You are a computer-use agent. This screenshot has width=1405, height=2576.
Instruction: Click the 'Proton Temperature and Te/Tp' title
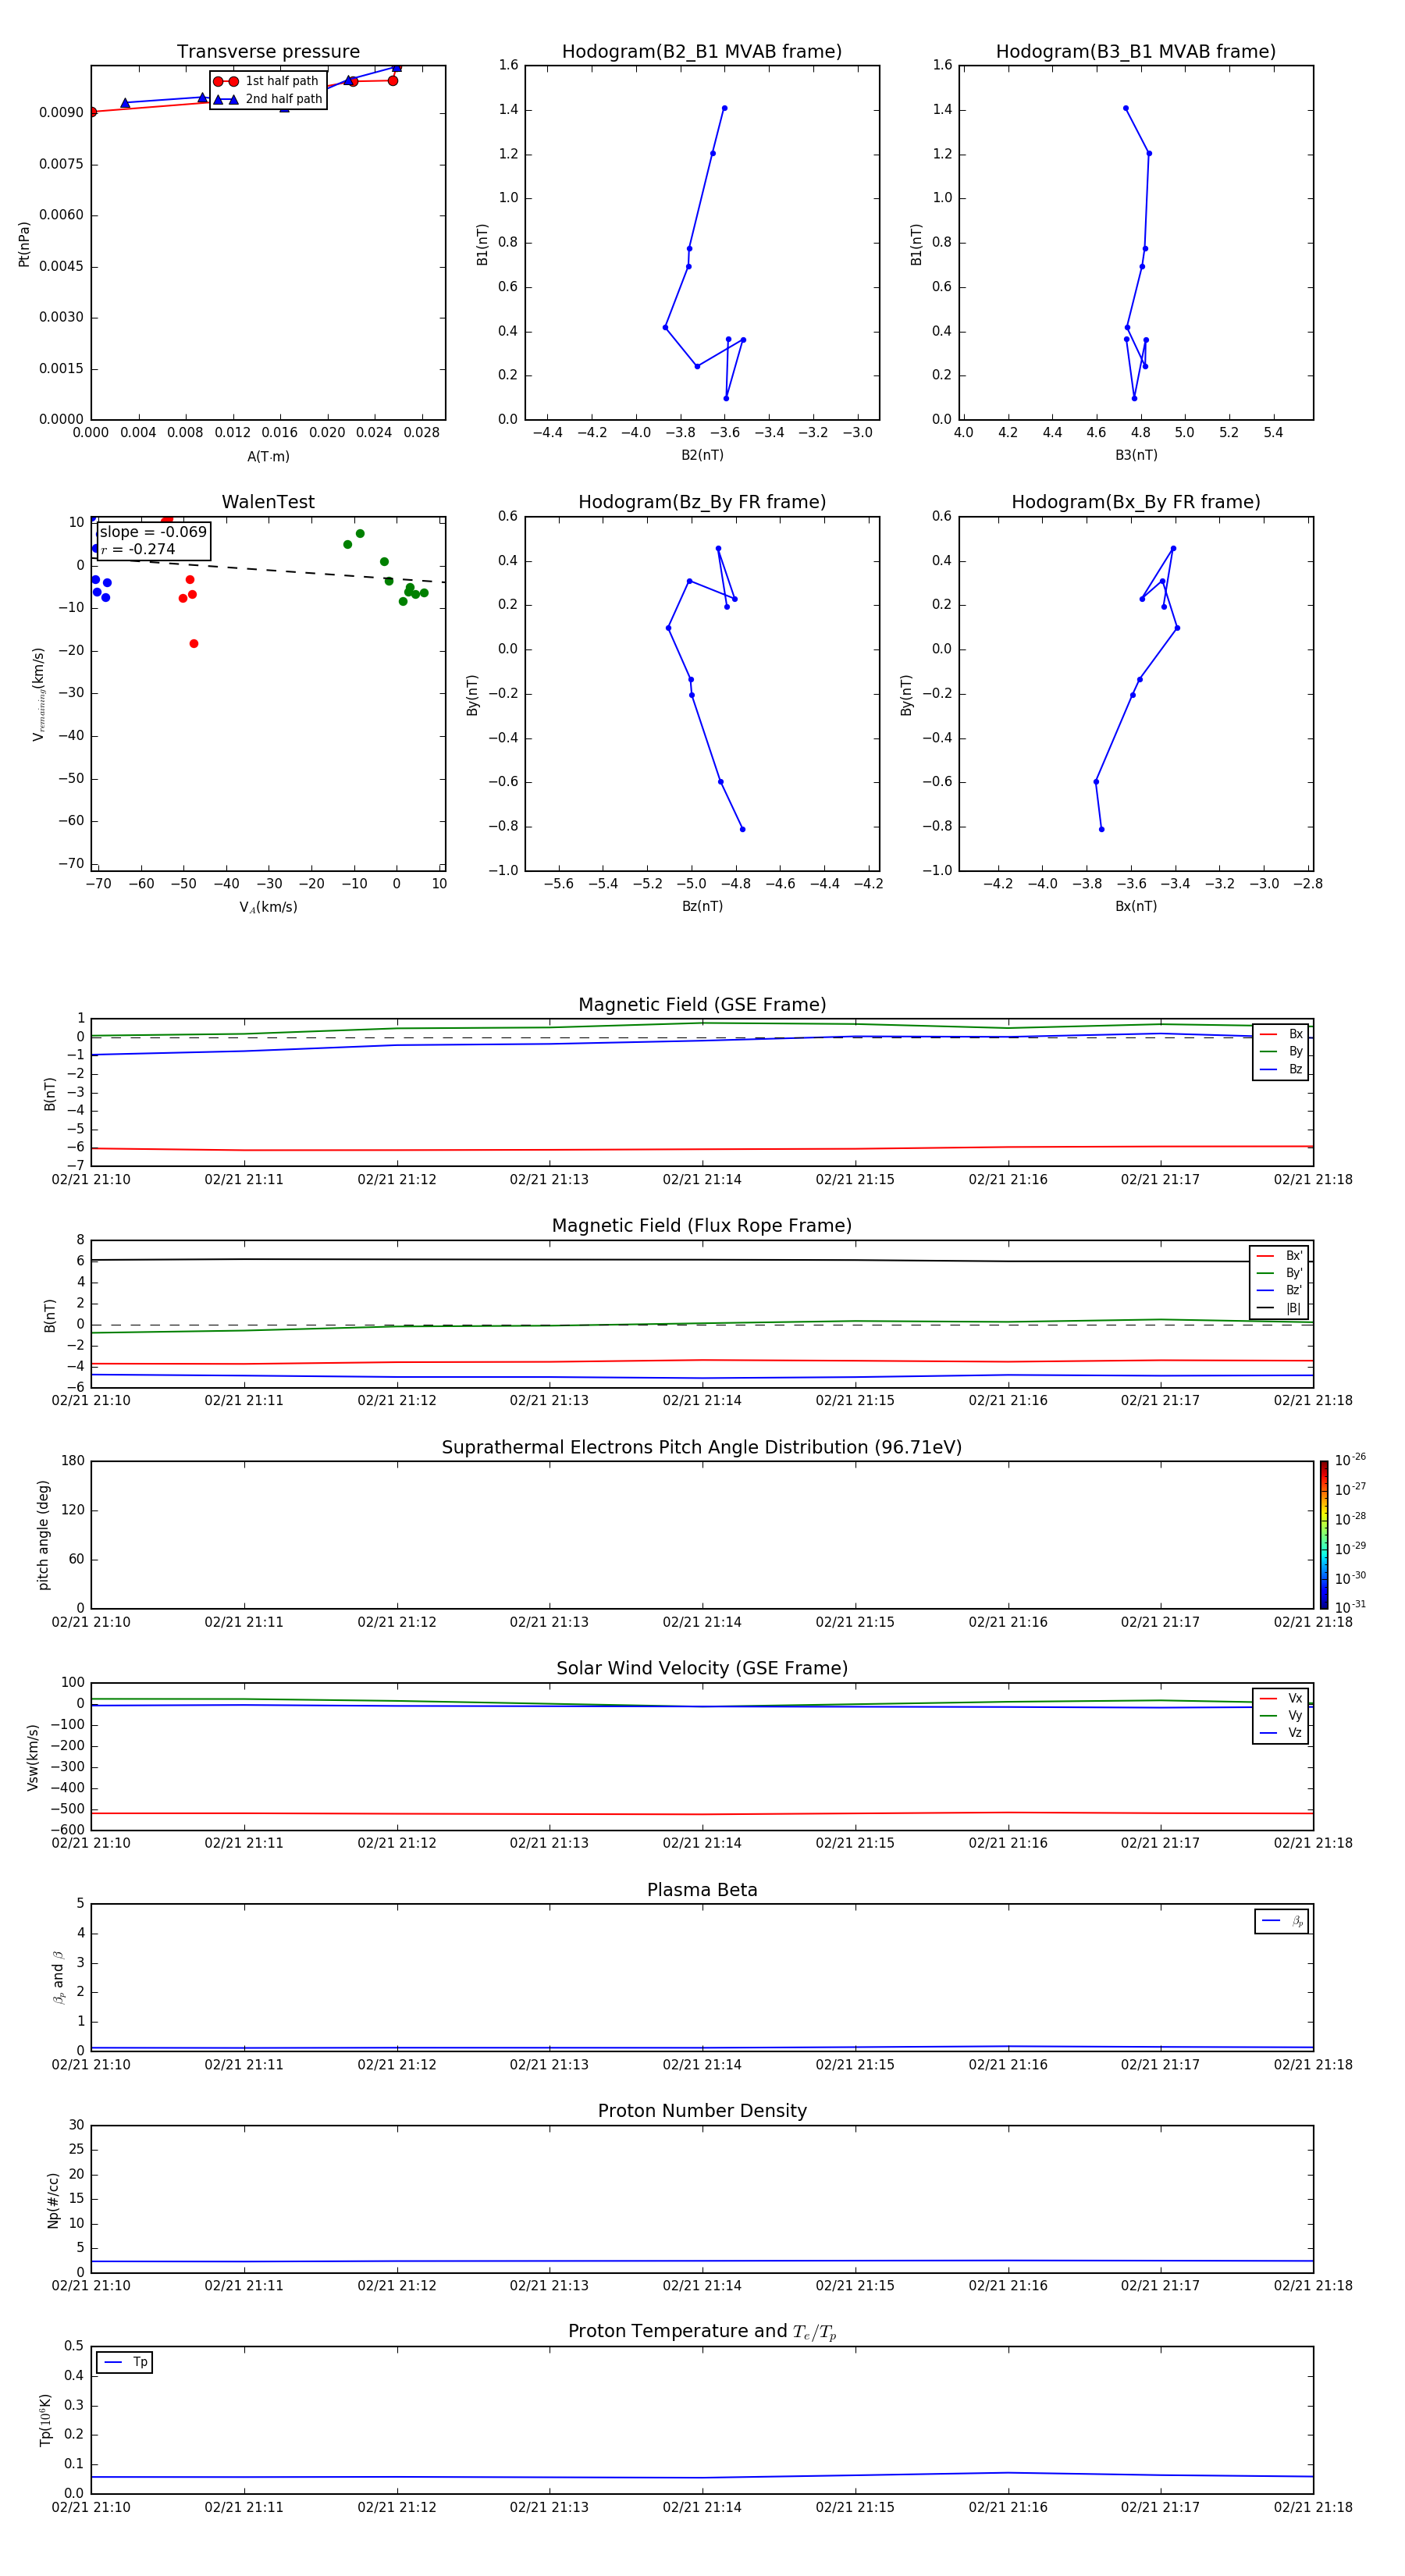[x=702, y=2332]
